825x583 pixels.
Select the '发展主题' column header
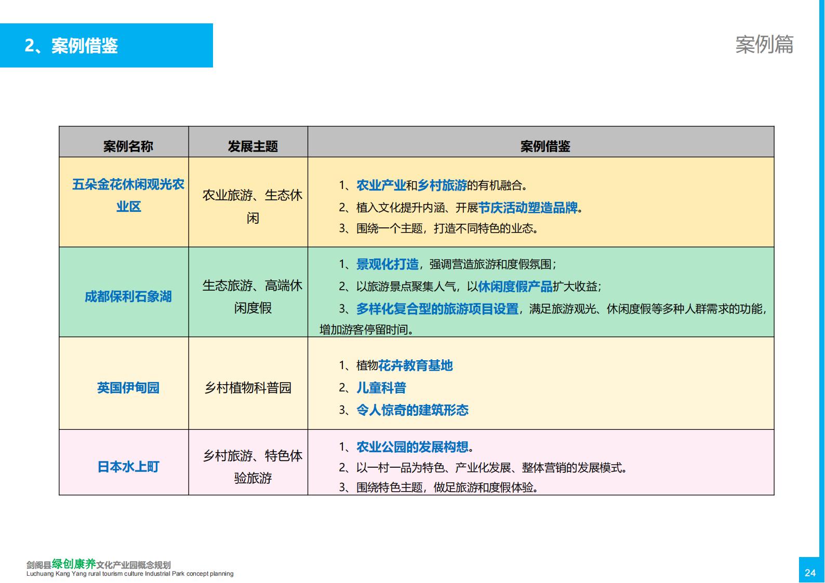point(252,146)
